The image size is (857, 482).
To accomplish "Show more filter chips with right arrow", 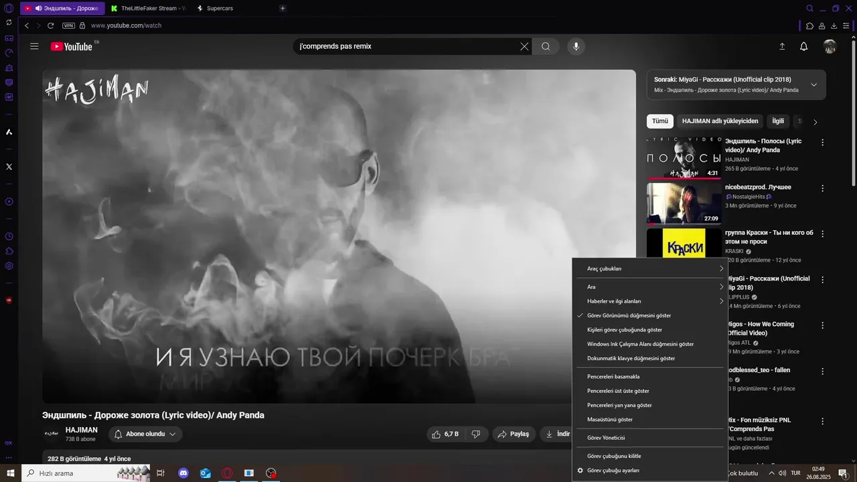I will pos(815,122).
